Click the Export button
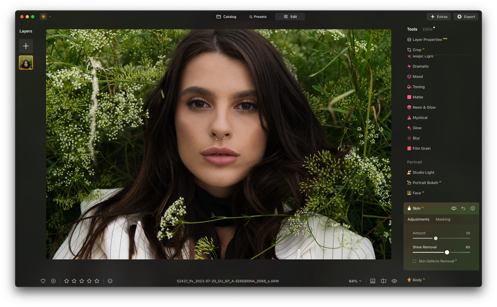Screen dimensions: 497x307 466,17
